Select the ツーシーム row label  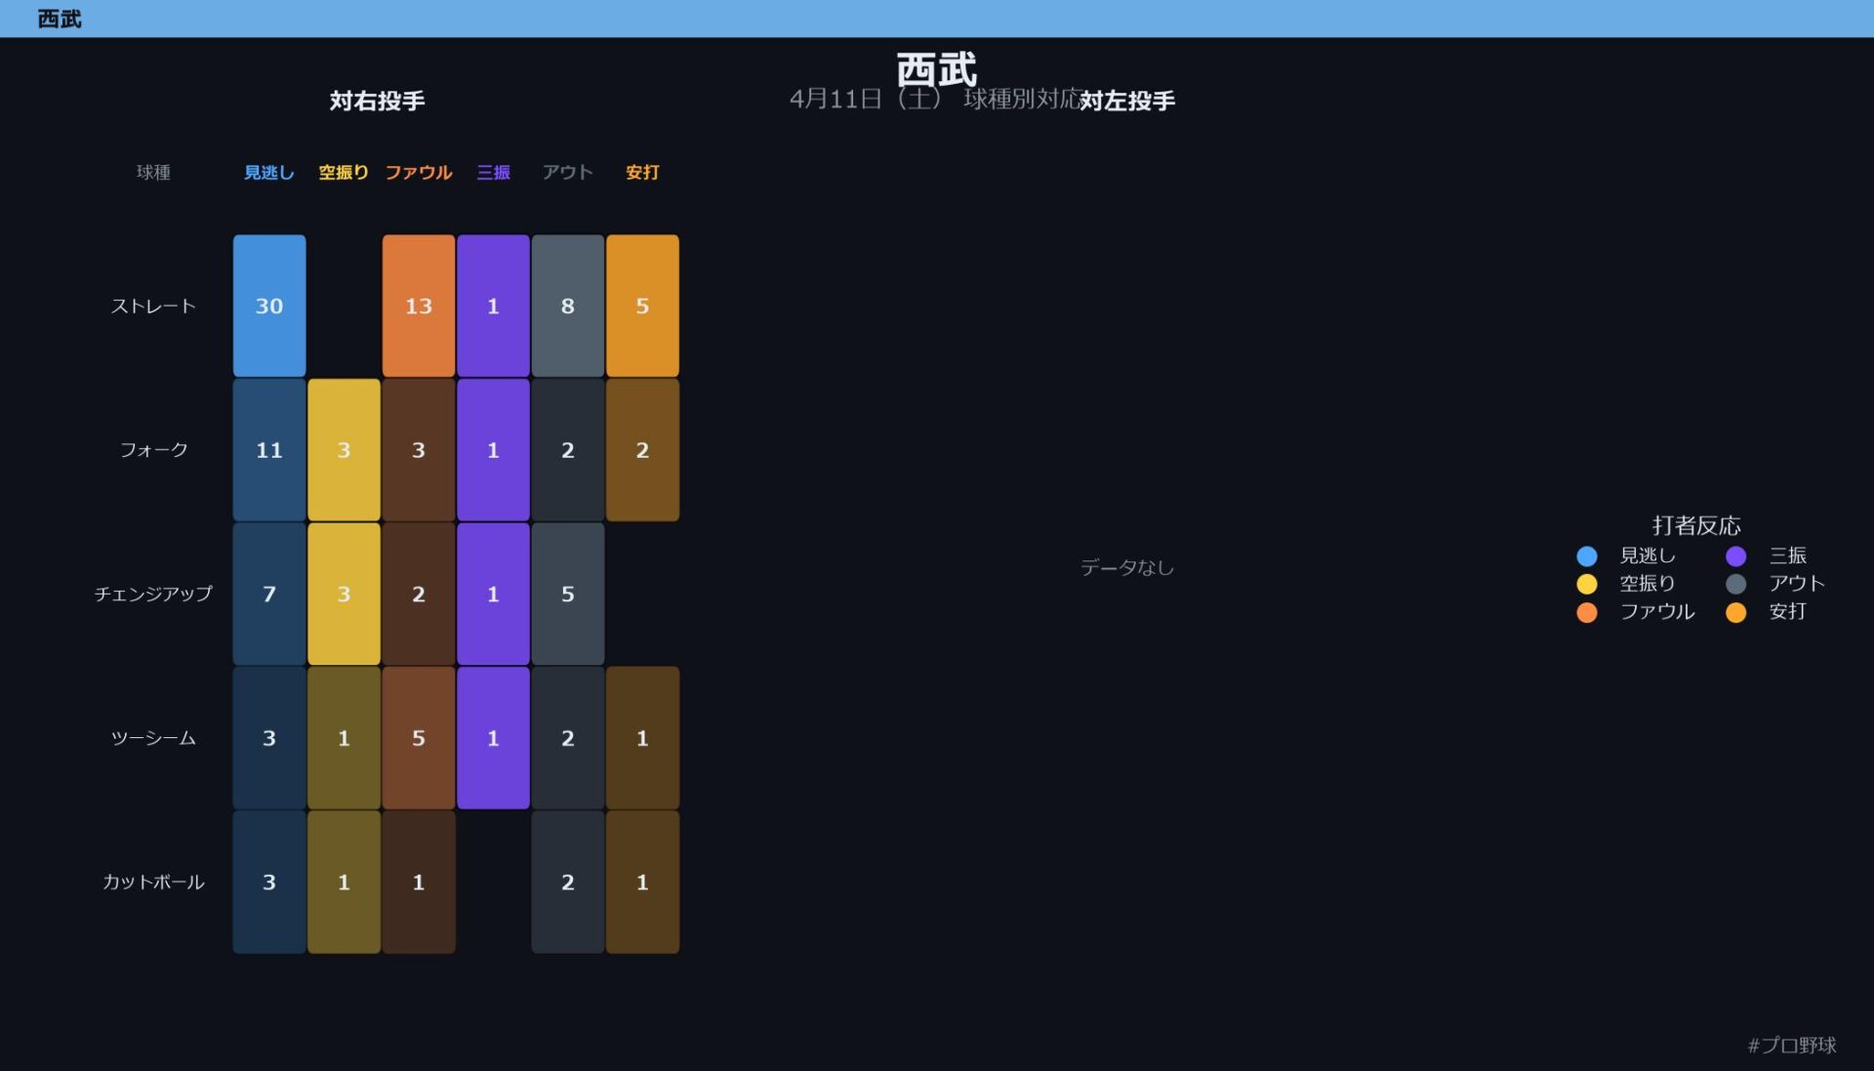pyautogui.click(x=153, y=738)
